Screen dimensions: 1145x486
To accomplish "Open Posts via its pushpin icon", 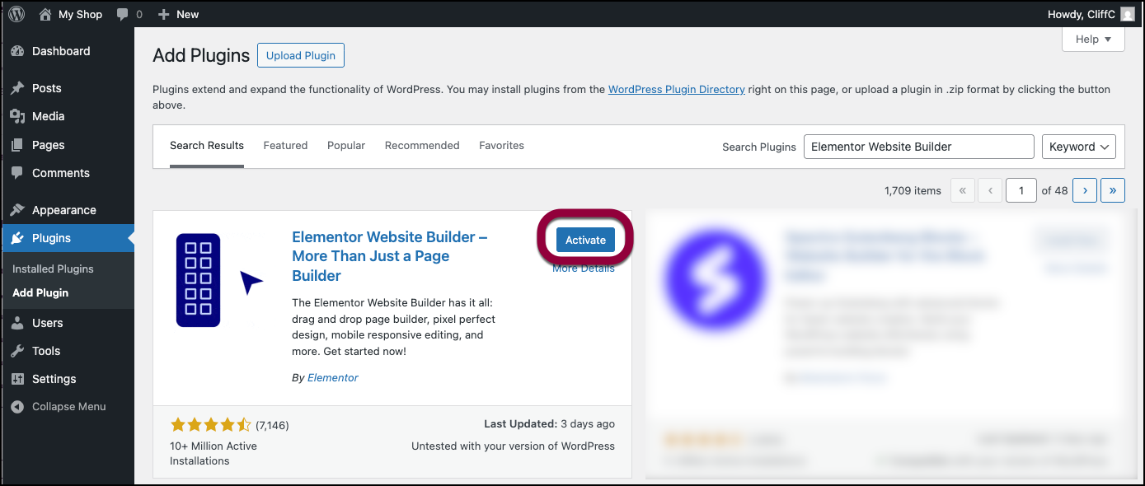I will (17, 88).
